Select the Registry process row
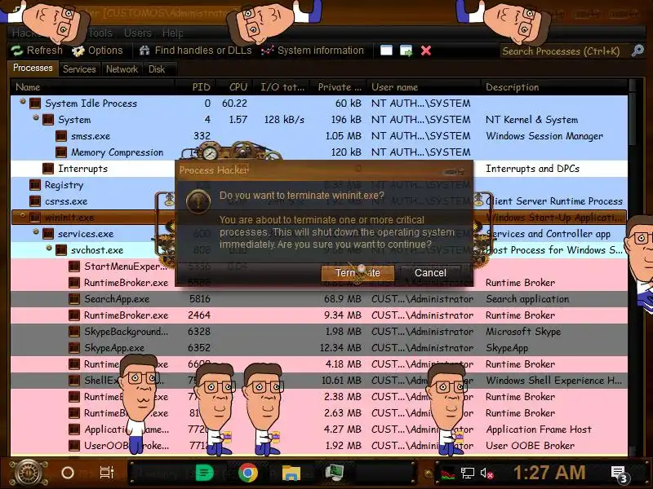The width and height of the screenshot is (653, 489). (x=319, y=185)
